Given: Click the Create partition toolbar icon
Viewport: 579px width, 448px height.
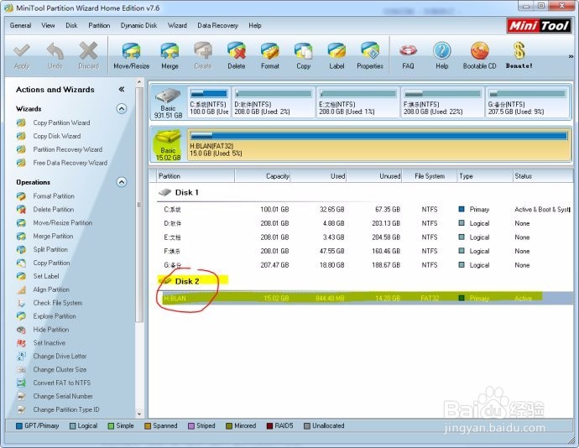Looking at the screenshot, I should click(203, 55).
